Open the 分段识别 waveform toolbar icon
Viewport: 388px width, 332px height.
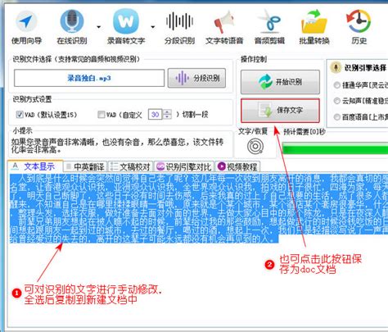pyautogui.click(x=179, y=21)
